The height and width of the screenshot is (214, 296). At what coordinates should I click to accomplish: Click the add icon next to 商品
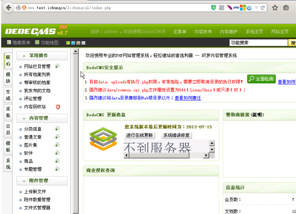point(58,161)
